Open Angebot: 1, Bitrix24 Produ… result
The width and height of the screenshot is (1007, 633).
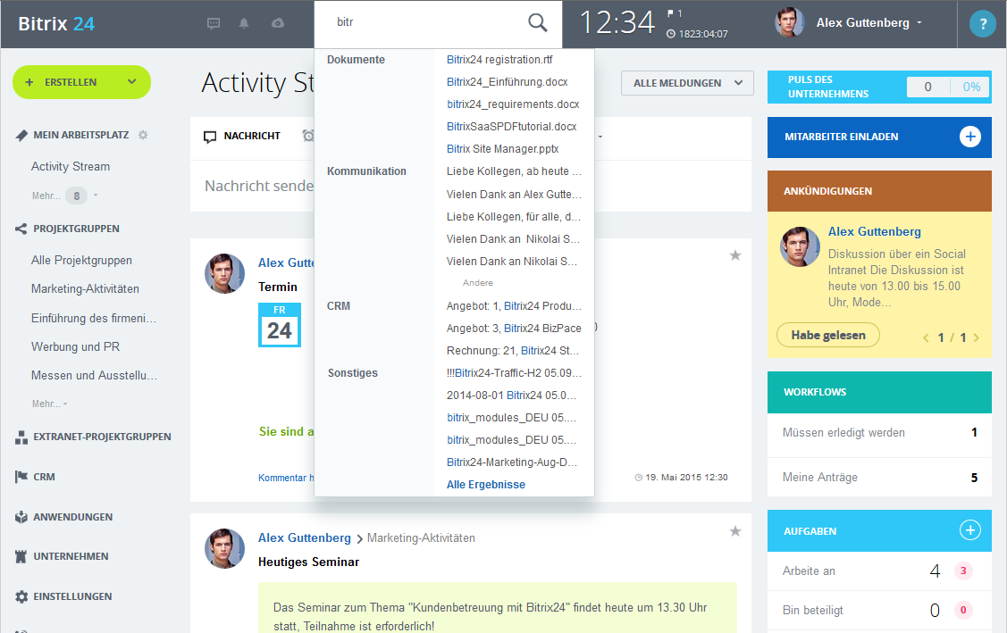point(514,306)
